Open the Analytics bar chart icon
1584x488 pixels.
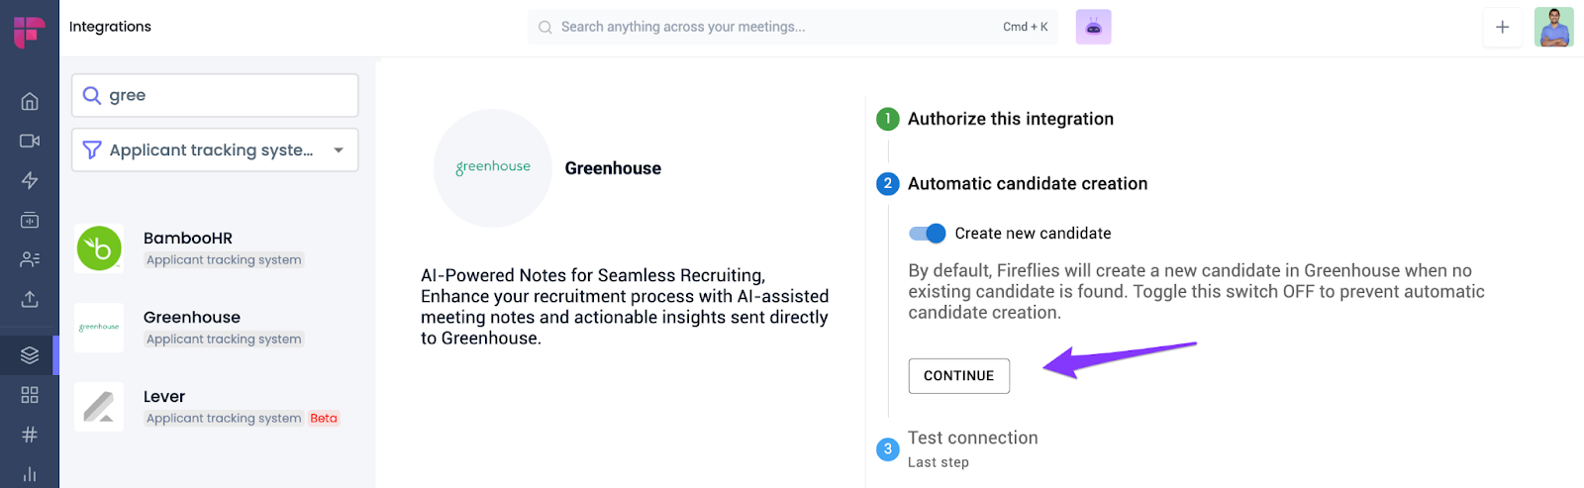coord(30,474)
